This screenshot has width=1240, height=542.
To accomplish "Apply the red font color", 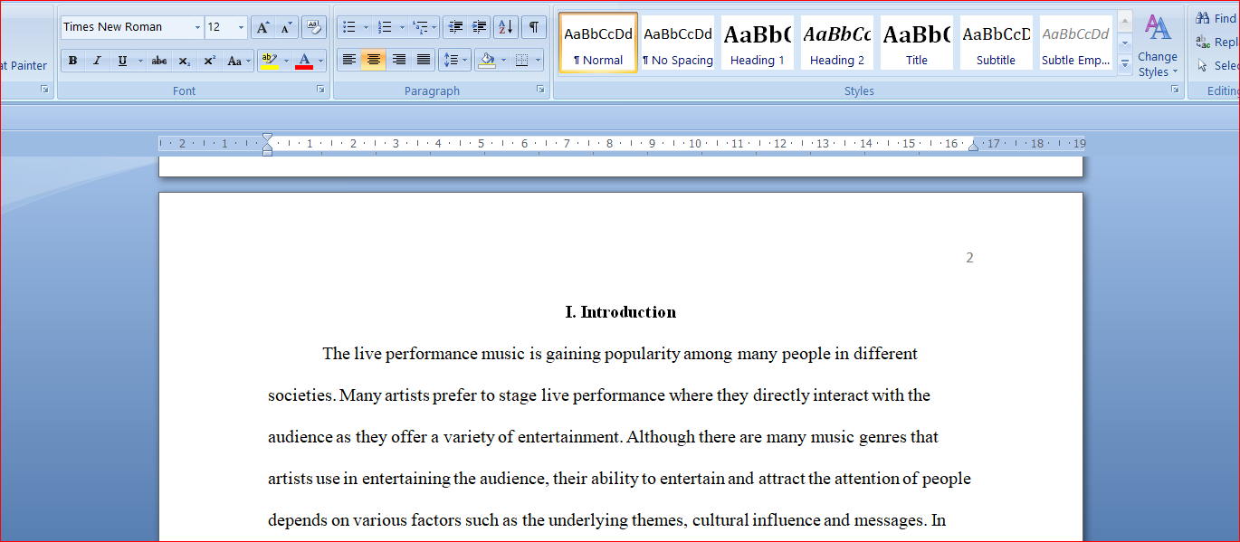I will (x=304, y=61).
